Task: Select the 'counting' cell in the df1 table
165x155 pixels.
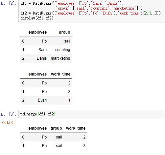Action: click(x=62, y=50)
